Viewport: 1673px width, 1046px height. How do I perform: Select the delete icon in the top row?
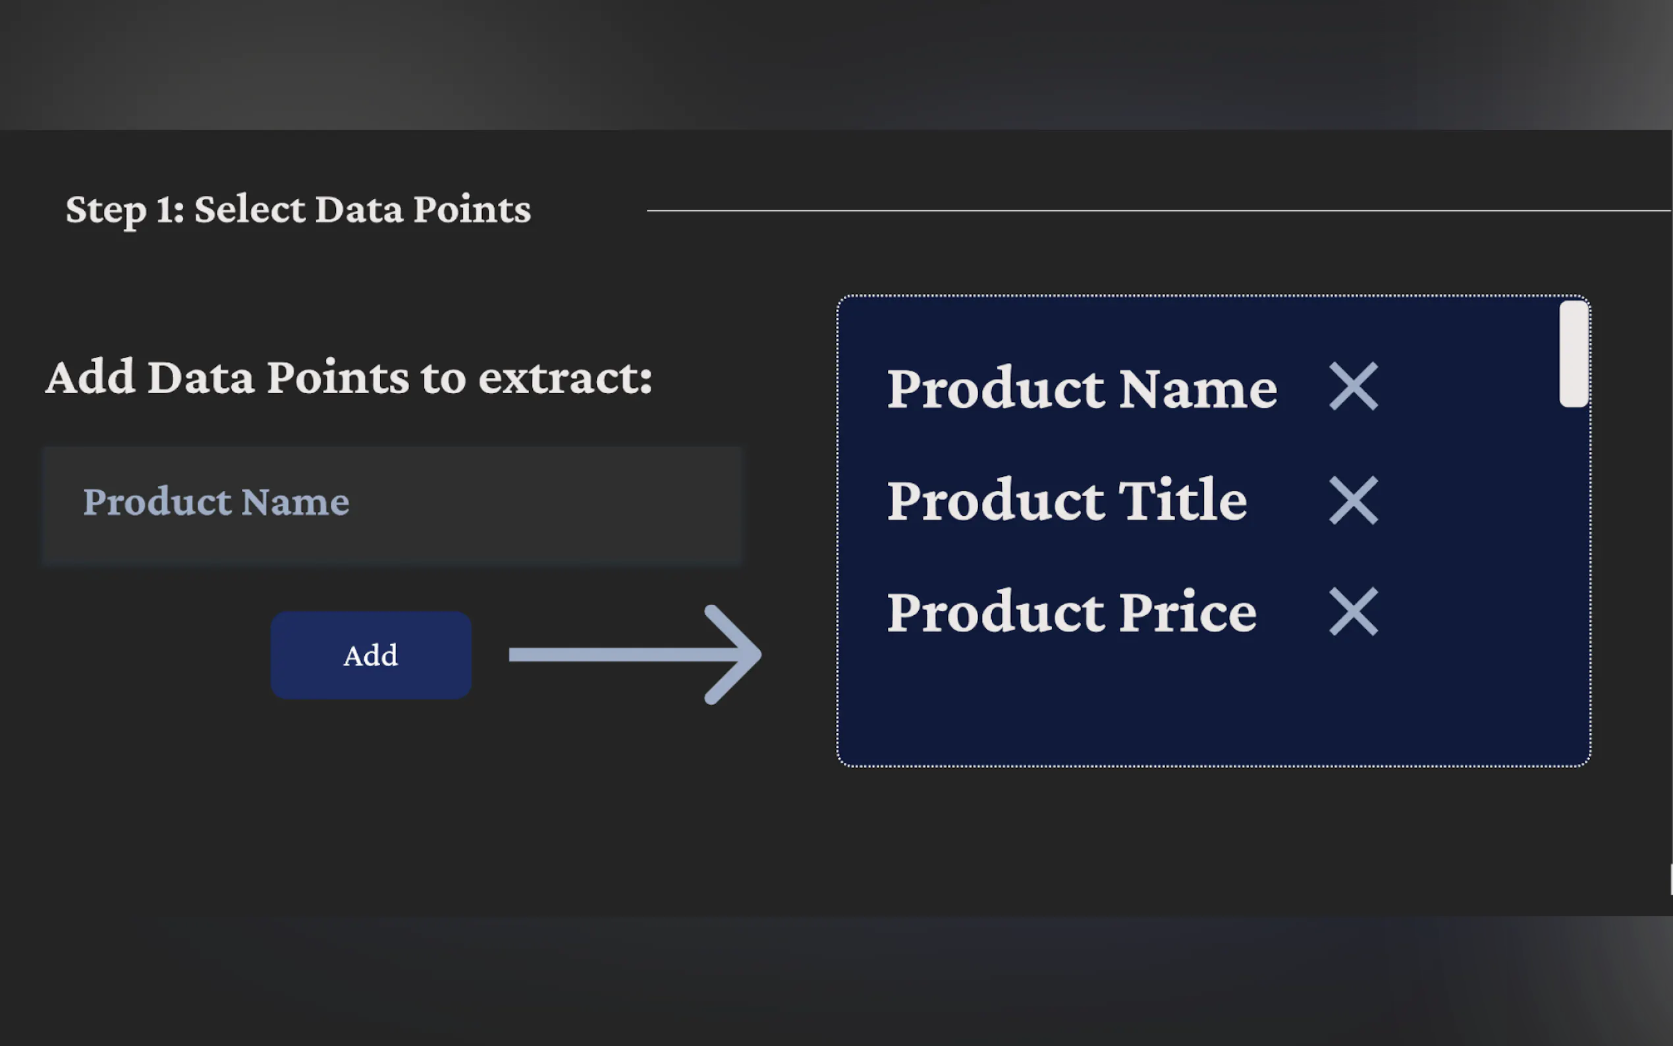pyautogui.click(x=1353, y=387)
